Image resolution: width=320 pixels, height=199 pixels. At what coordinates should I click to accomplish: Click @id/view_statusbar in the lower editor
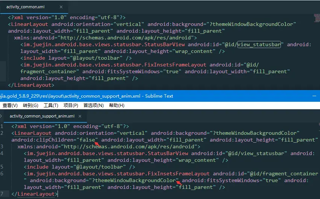coord(256,153)
